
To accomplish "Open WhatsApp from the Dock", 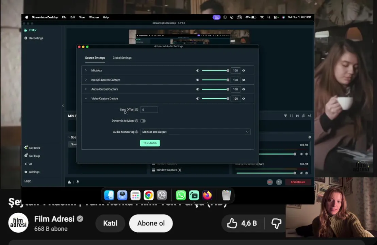I will pyautogui.click(x=181, y=195).
